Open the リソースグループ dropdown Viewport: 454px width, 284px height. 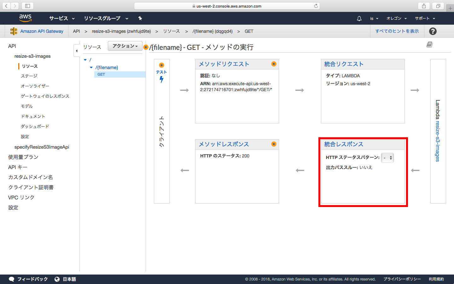106,19
